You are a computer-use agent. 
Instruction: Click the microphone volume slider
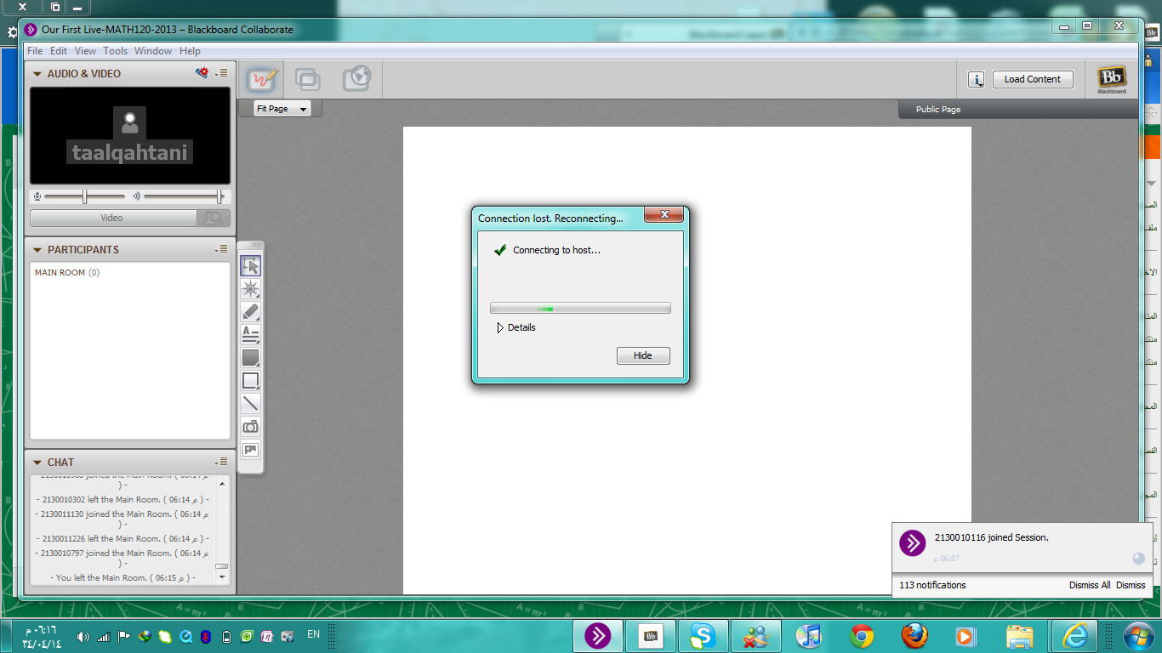(x=86, y=196)
